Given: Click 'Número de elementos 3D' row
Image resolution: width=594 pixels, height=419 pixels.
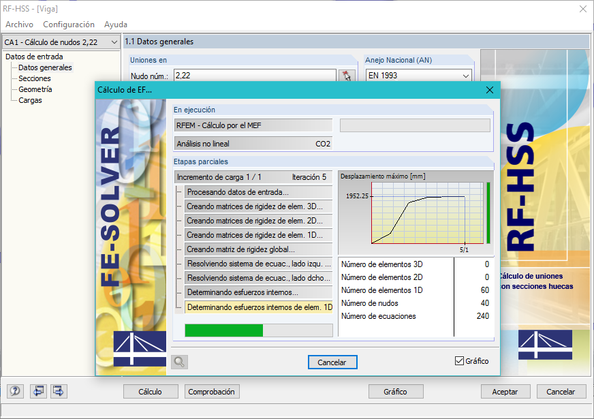Looking at the screenshot, I should tap(416, 264).
